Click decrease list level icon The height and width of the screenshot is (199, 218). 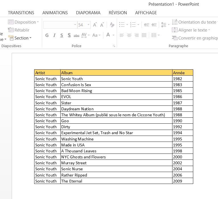[147, 25]
